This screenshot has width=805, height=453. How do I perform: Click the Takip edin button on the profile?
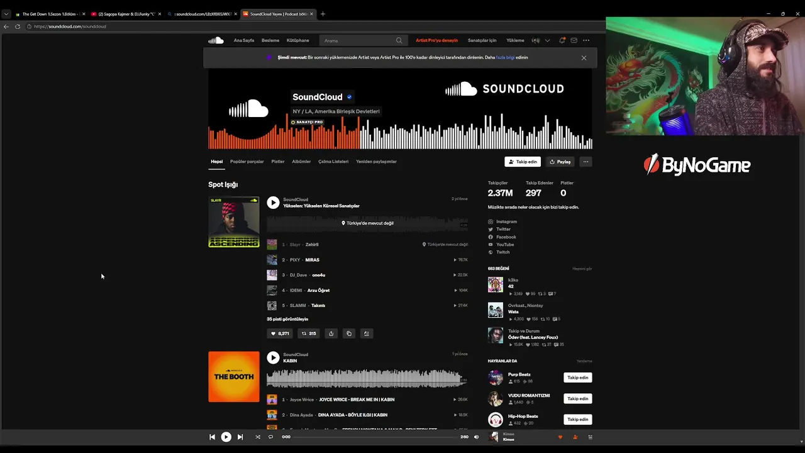[x=523, y=162]
